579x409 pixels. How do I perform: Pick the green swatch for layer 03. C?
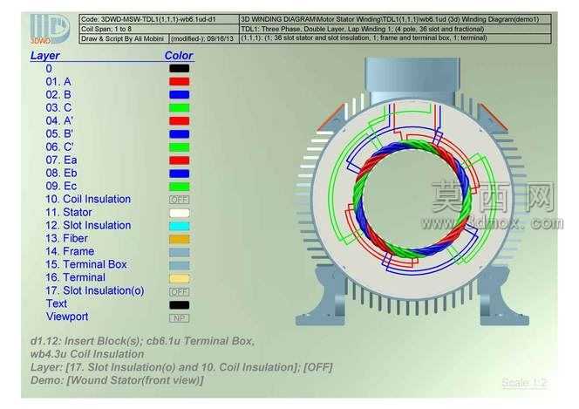(179, 108)
